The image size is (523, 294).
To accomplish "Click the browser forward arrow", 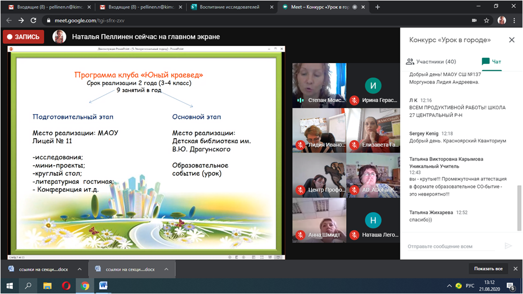I will click(21, 20).
